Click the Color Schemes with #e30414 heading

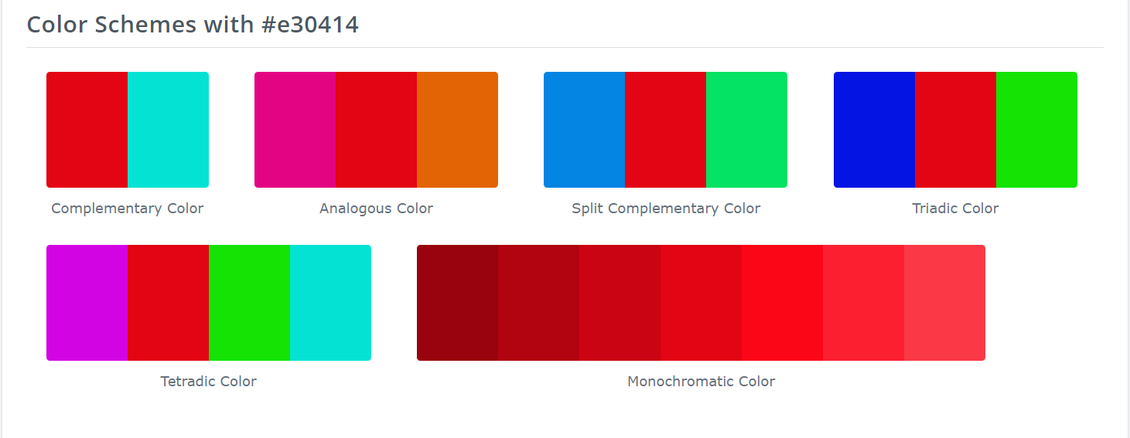[x=193, y=25]
